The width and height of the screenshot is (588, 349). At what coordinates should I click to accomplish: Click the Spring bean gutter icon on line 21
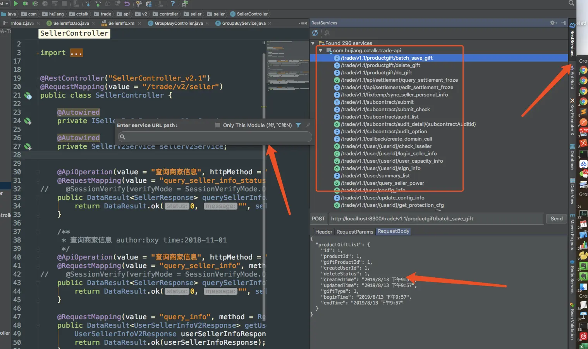pos(28,95)
